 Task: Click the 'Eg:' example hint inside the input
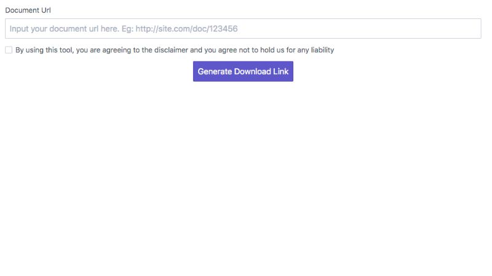pos(127,29)
